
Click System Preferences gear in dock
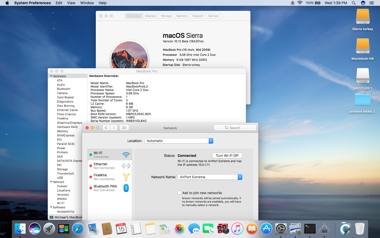tap(281, 229)
